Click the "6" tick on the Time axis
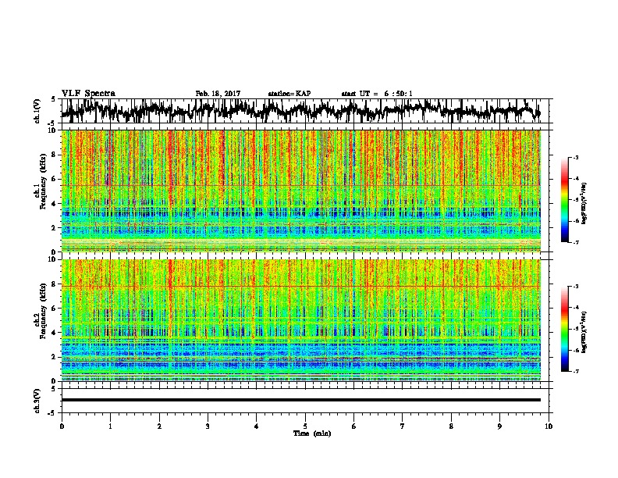Viewport: 618px width, 478px height. 354,426
